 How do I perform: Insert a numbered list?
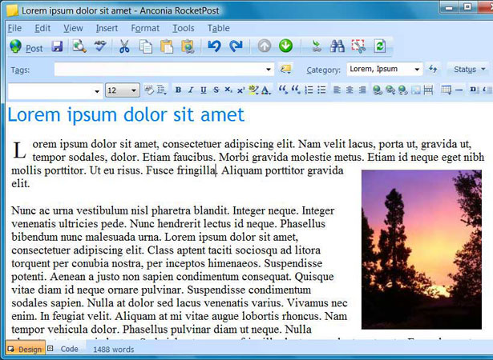pyautogui.click(x=309, y=90)
